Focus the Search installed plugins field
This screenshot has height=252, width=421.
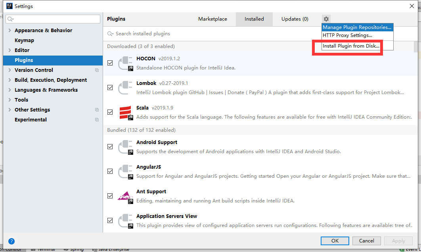pyautogui.click(x=212, y=34)
